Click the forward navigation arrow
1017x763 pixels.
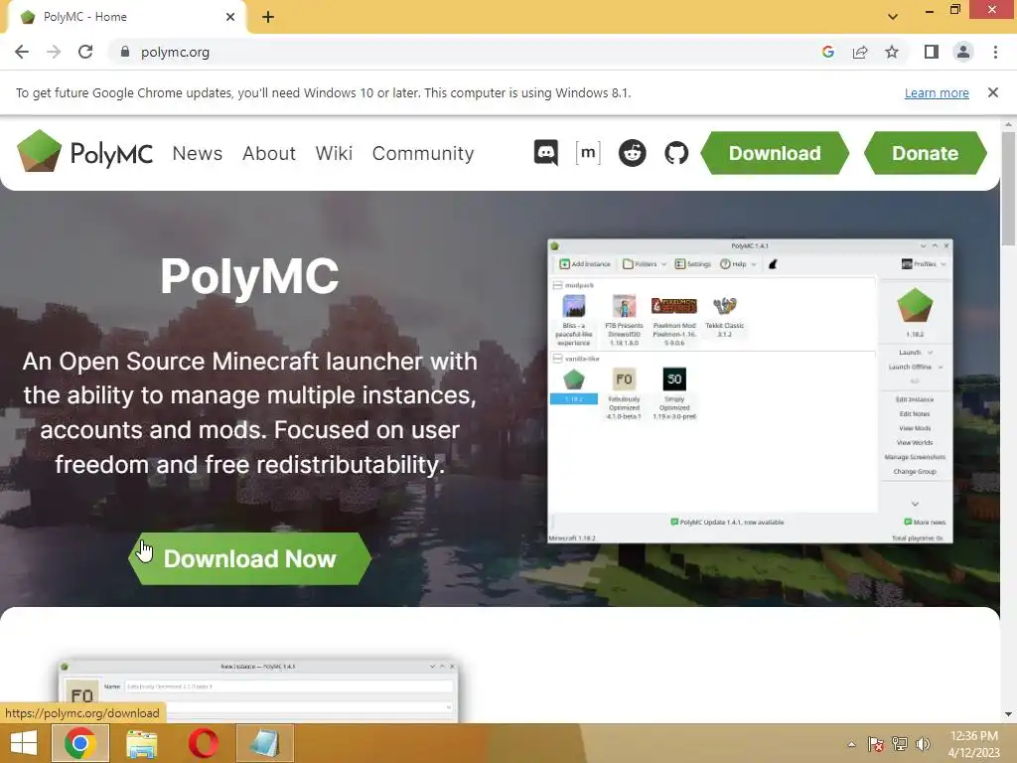tap(54, 52)
